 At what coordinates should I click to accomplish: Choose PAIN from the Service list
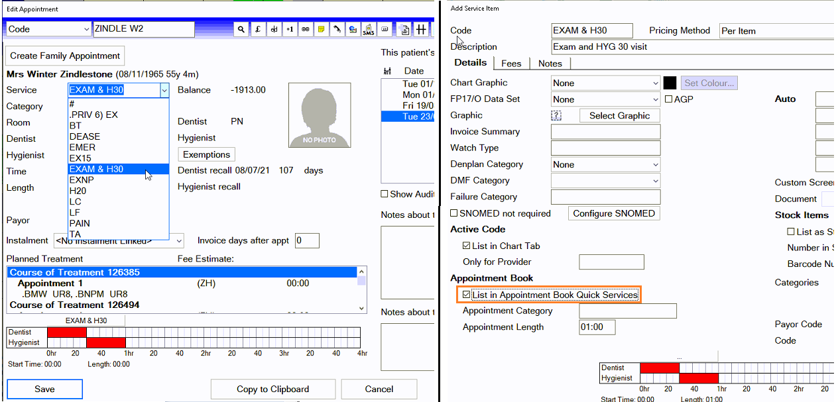[x=119, y=223]
